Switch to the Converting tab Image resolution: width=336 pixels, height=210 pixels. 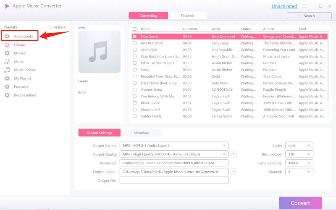pos(148,16)
